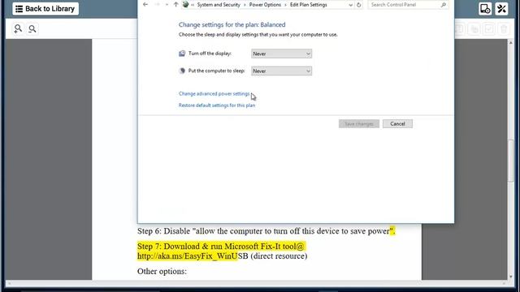Click Restore default settings for this plan
Screen dimensions: 520x292
pyautogui.click(x=217, y=105)
